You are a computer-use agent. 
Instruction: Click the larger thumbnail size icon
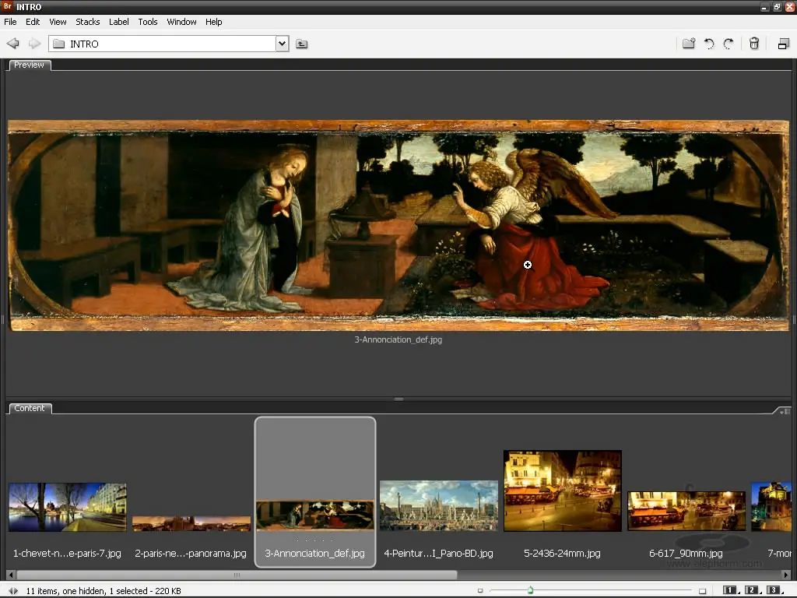(x=703, y=591)
